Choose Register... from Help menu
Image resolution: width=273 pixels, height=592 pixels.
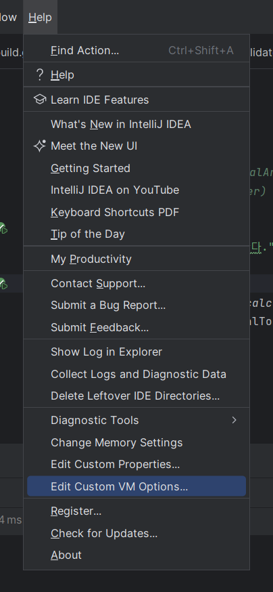[x=136, y=511]
